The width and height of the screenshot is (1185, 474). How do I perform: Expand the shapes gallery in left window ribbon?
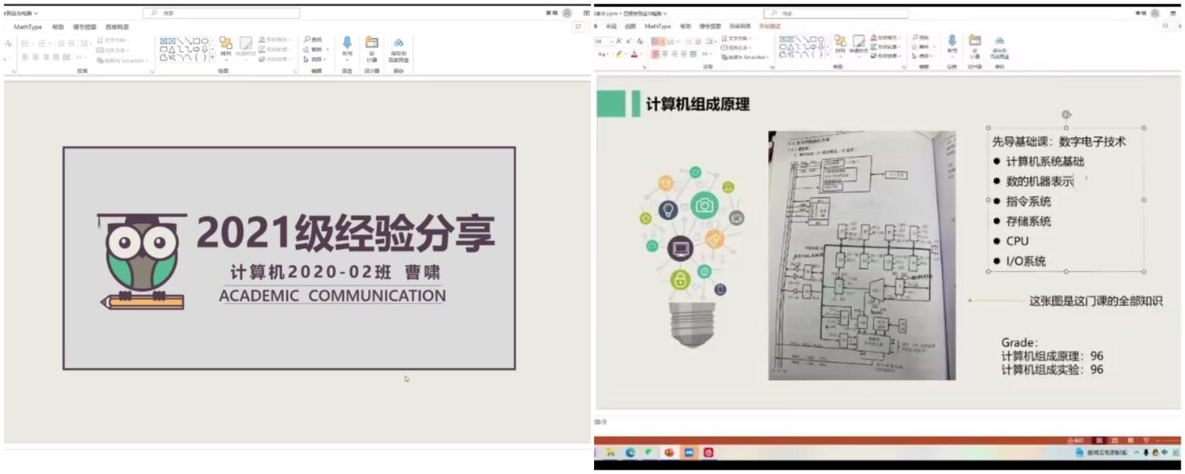[213, 58]
